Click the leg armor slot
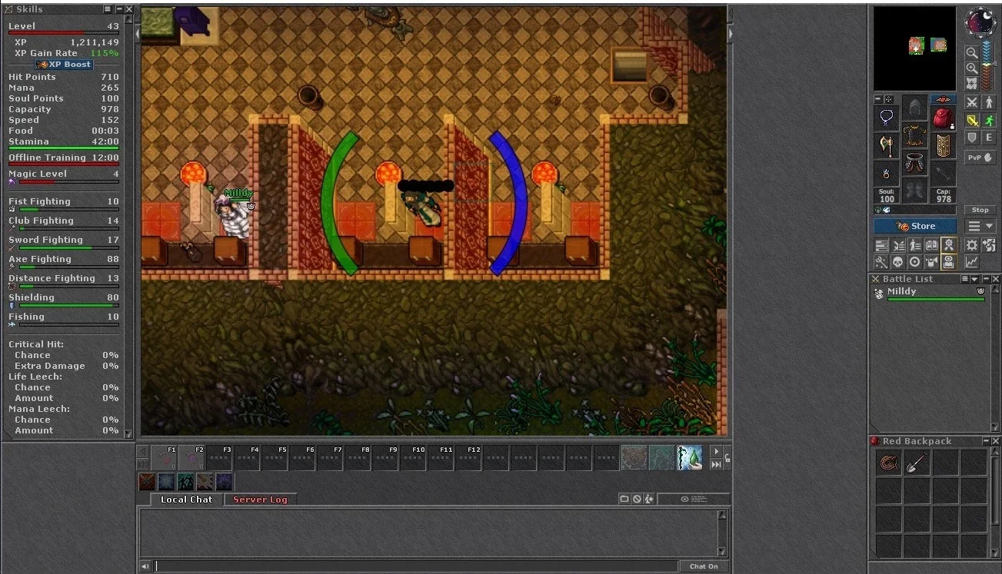 click(x=915, y=163)
